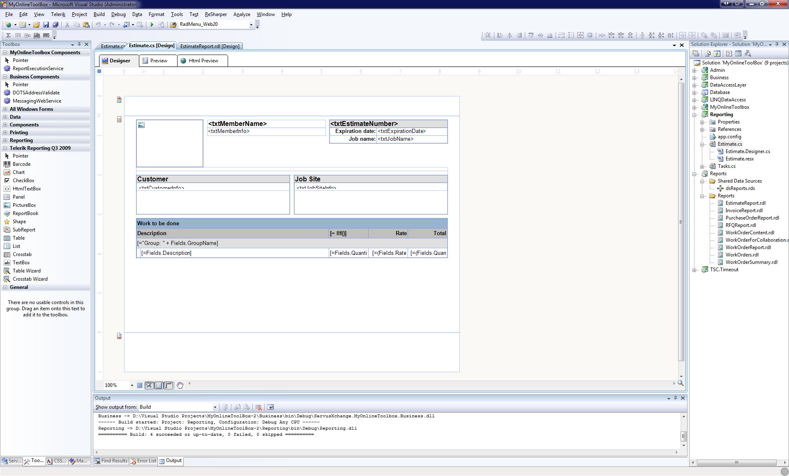Open the ReSharper menu
This screenshot has height=476, width=789.
[215, 14]
